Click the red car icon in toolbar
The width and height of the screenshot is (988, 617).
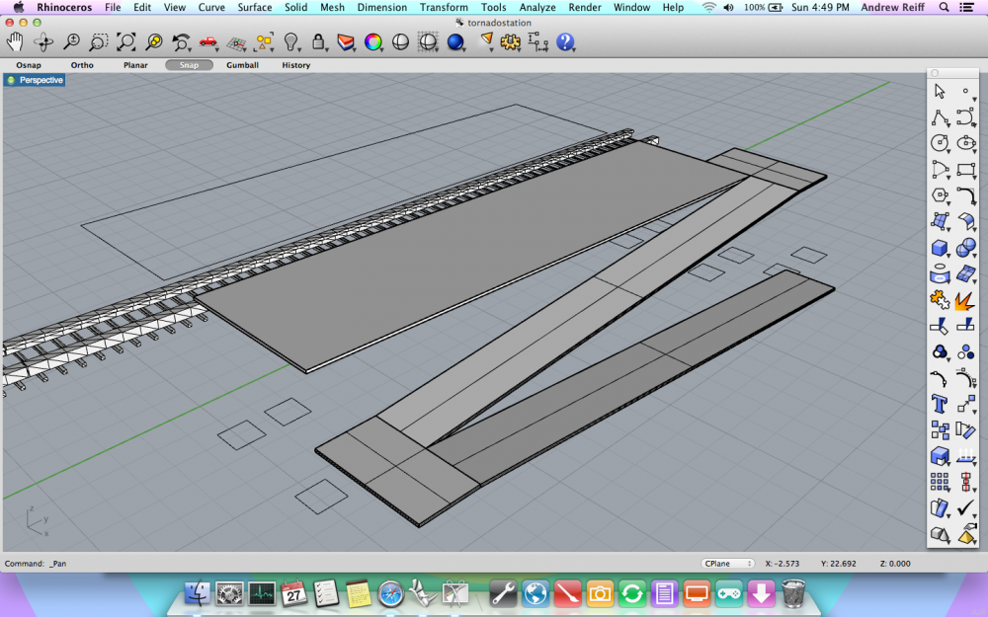point(208,41)
